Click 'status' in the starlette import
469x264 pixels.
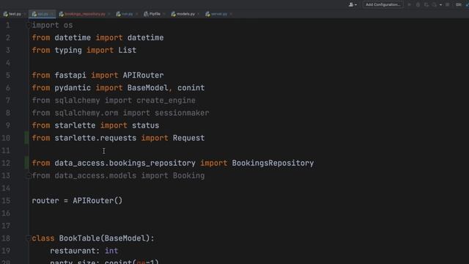146,125
